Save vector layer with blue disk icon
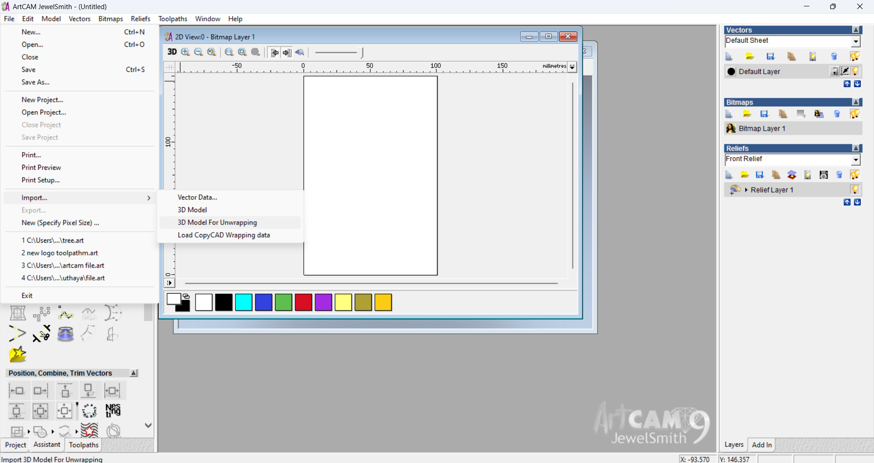Image resolution: width=874 pixels, height=463 pixels. click(x=771, y=56)
